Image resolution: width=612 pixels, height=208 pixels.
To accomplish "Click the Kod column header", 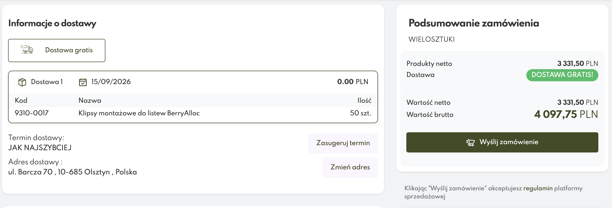I will [21, 100].
